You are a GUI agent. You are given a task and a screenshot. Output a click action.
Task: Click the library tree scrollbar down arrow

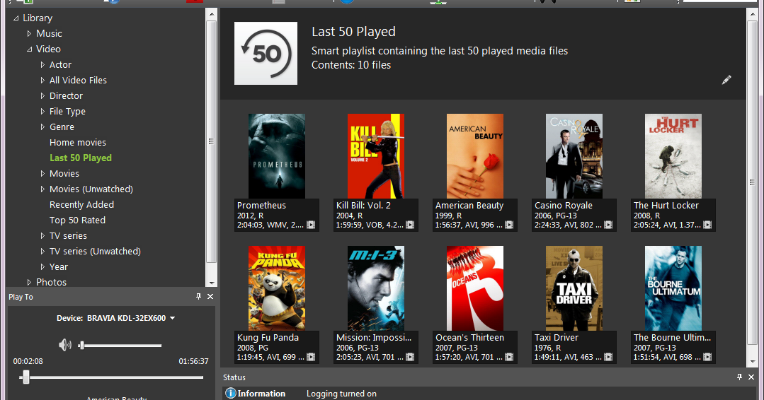(212, 283)
